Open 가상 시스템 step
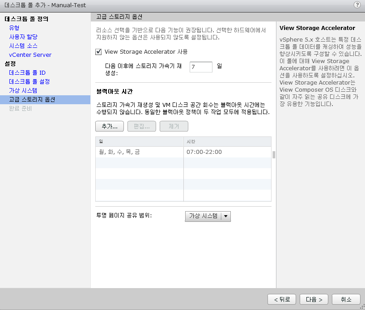 coord(23,90)
